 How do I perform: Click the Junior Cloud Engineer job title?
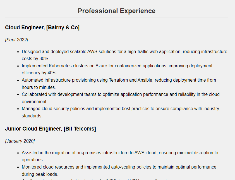(x=33, y=129)
